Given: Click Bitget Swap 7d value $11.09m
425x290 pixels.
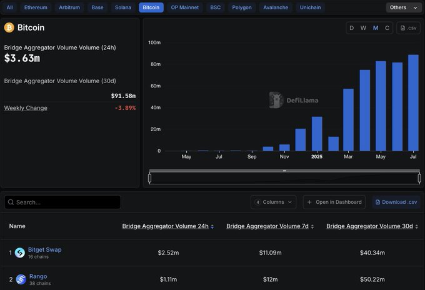Looking at the screenshot, I should (270, 253).
